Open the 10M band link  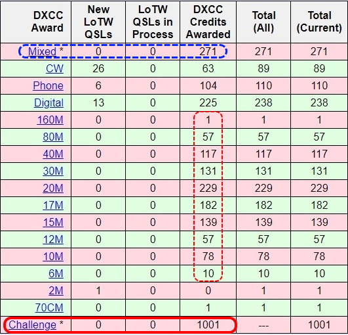[53, 256]
